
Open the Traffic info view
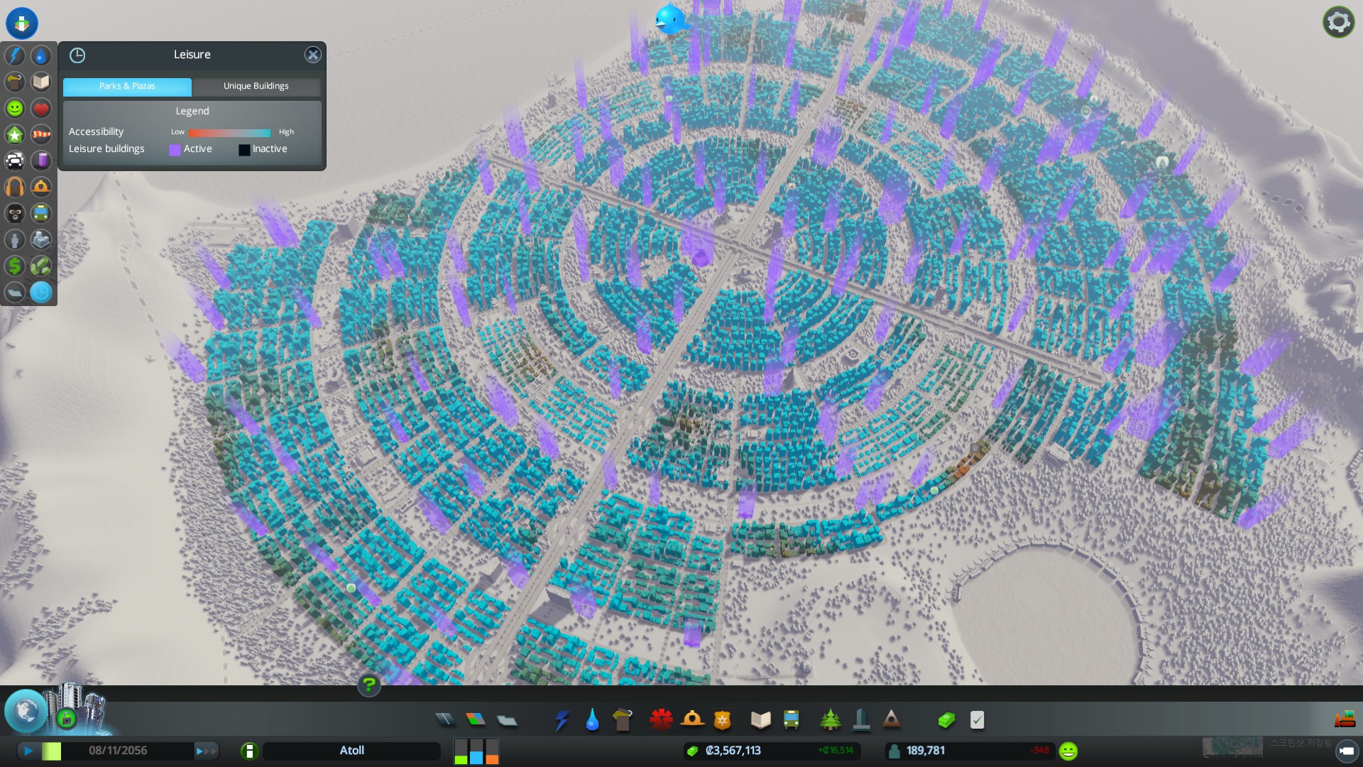pos(15,161)
